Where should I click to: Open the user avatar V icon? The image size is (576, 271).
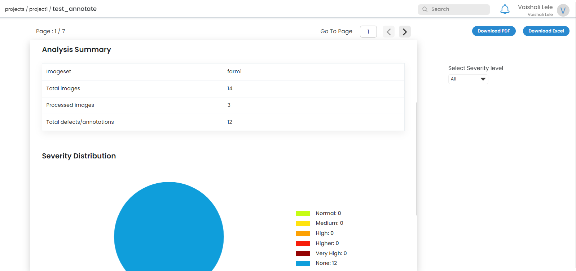(x=563, y=10)
